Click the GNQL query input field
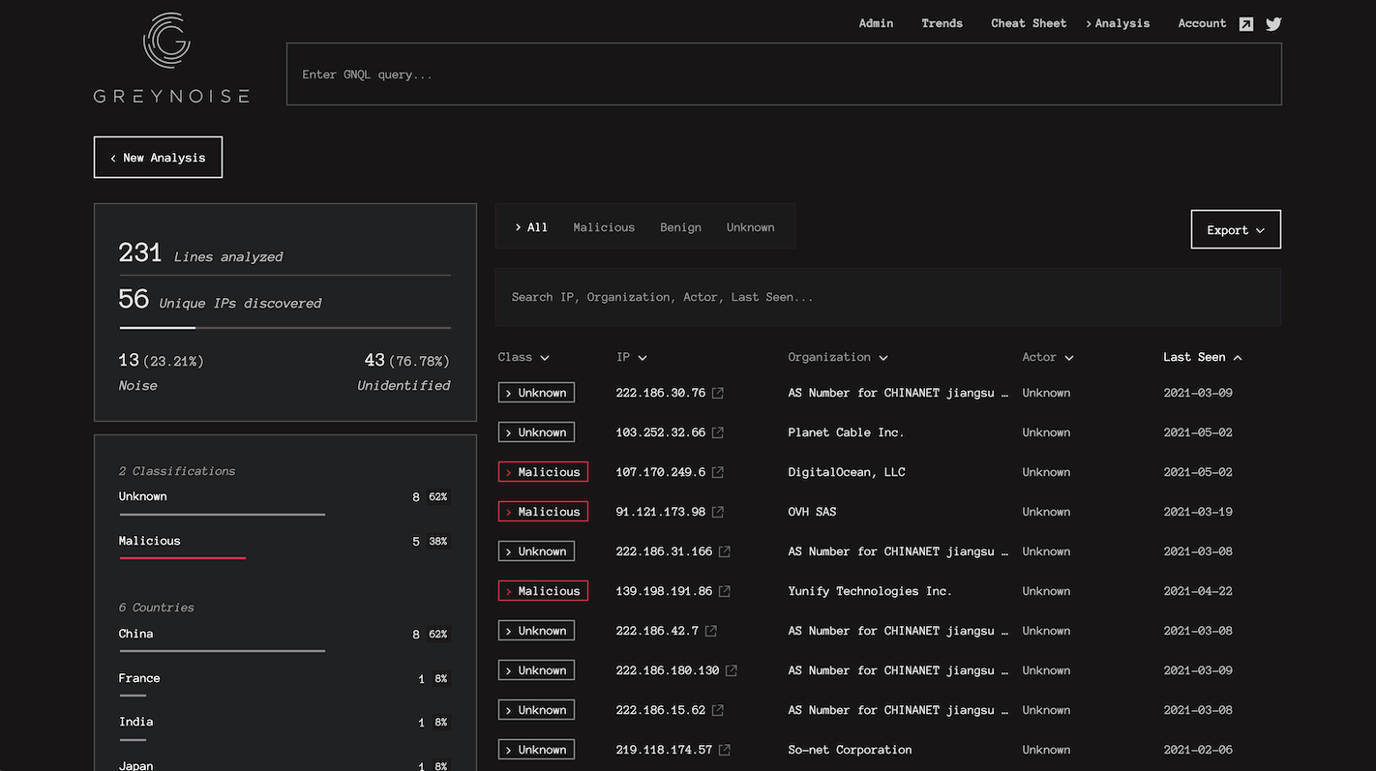The width and height of the screenshot is (1376, 771). coord(784,74)
